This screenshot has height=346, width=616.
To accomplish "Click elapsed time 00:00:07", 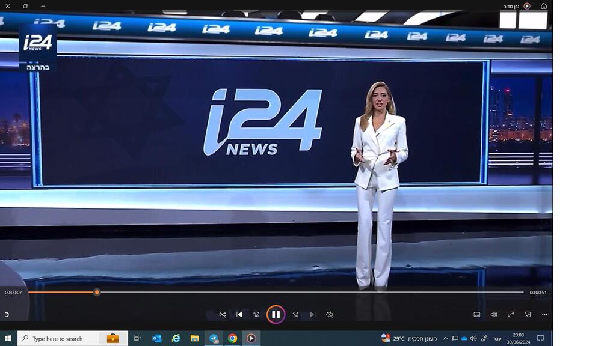I will pyautogui.click(x=13, y=293).
